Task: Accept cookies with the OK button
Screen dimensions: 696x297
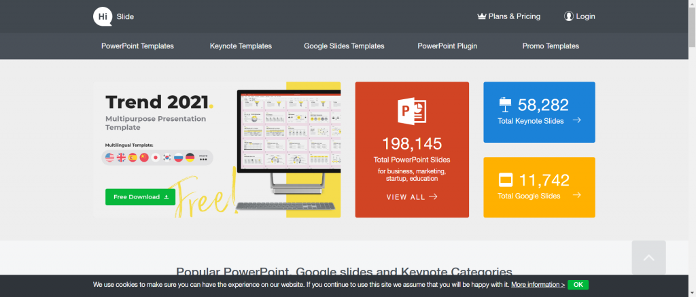Action: 578,285
